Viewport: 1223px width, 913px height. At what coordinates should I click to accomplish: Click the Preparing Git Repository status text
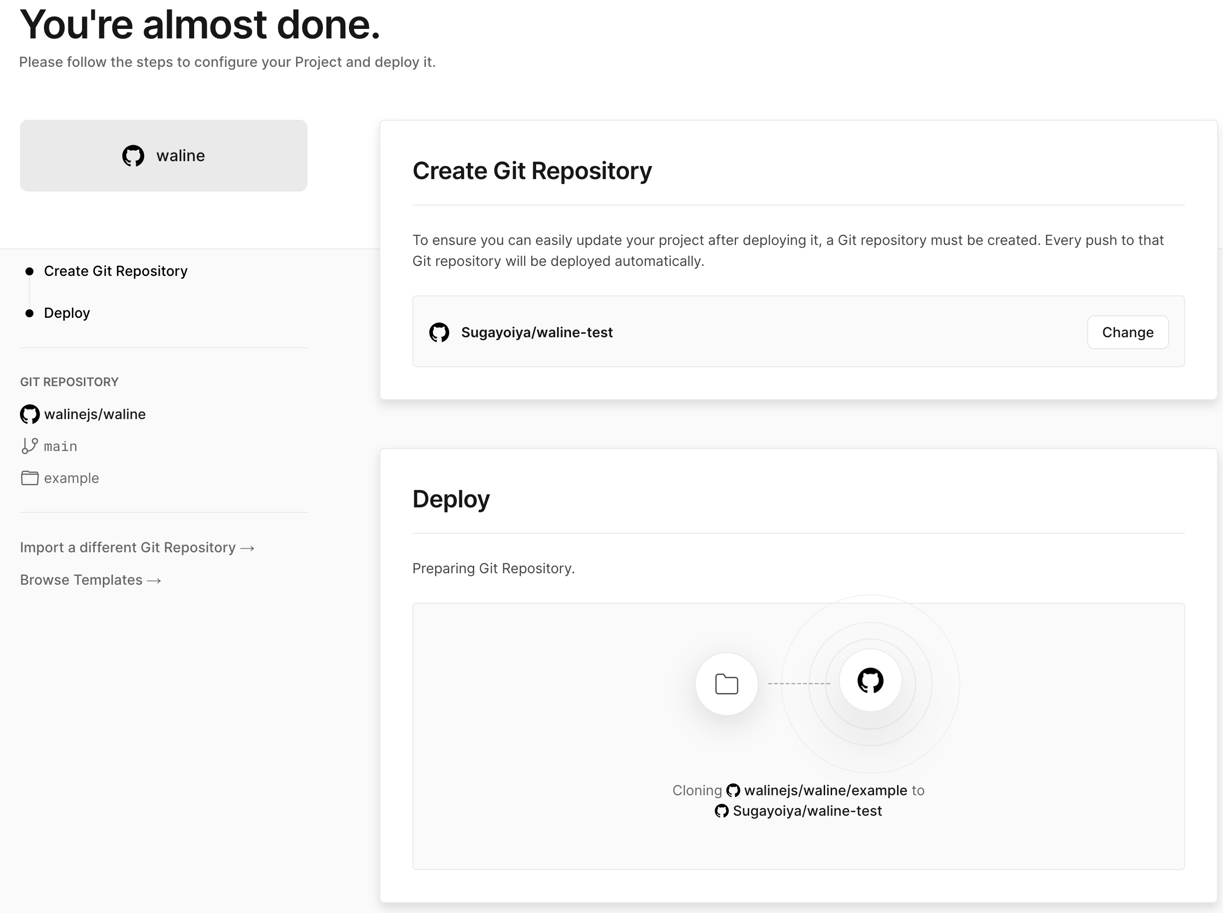tap(494, 568)
